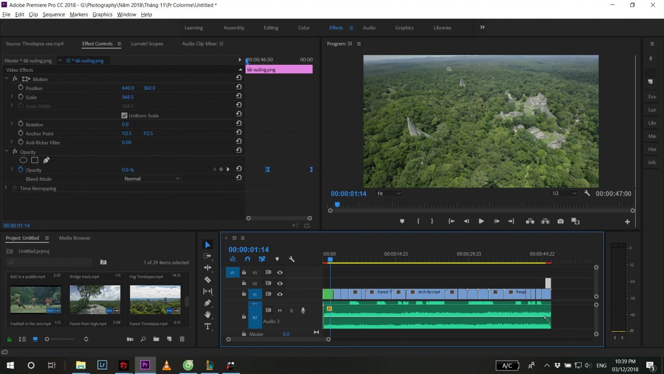Select the Track Select Forward tool
Image resolution: width=664 pixels, height=374 pixels.
(x=208, y=256)
